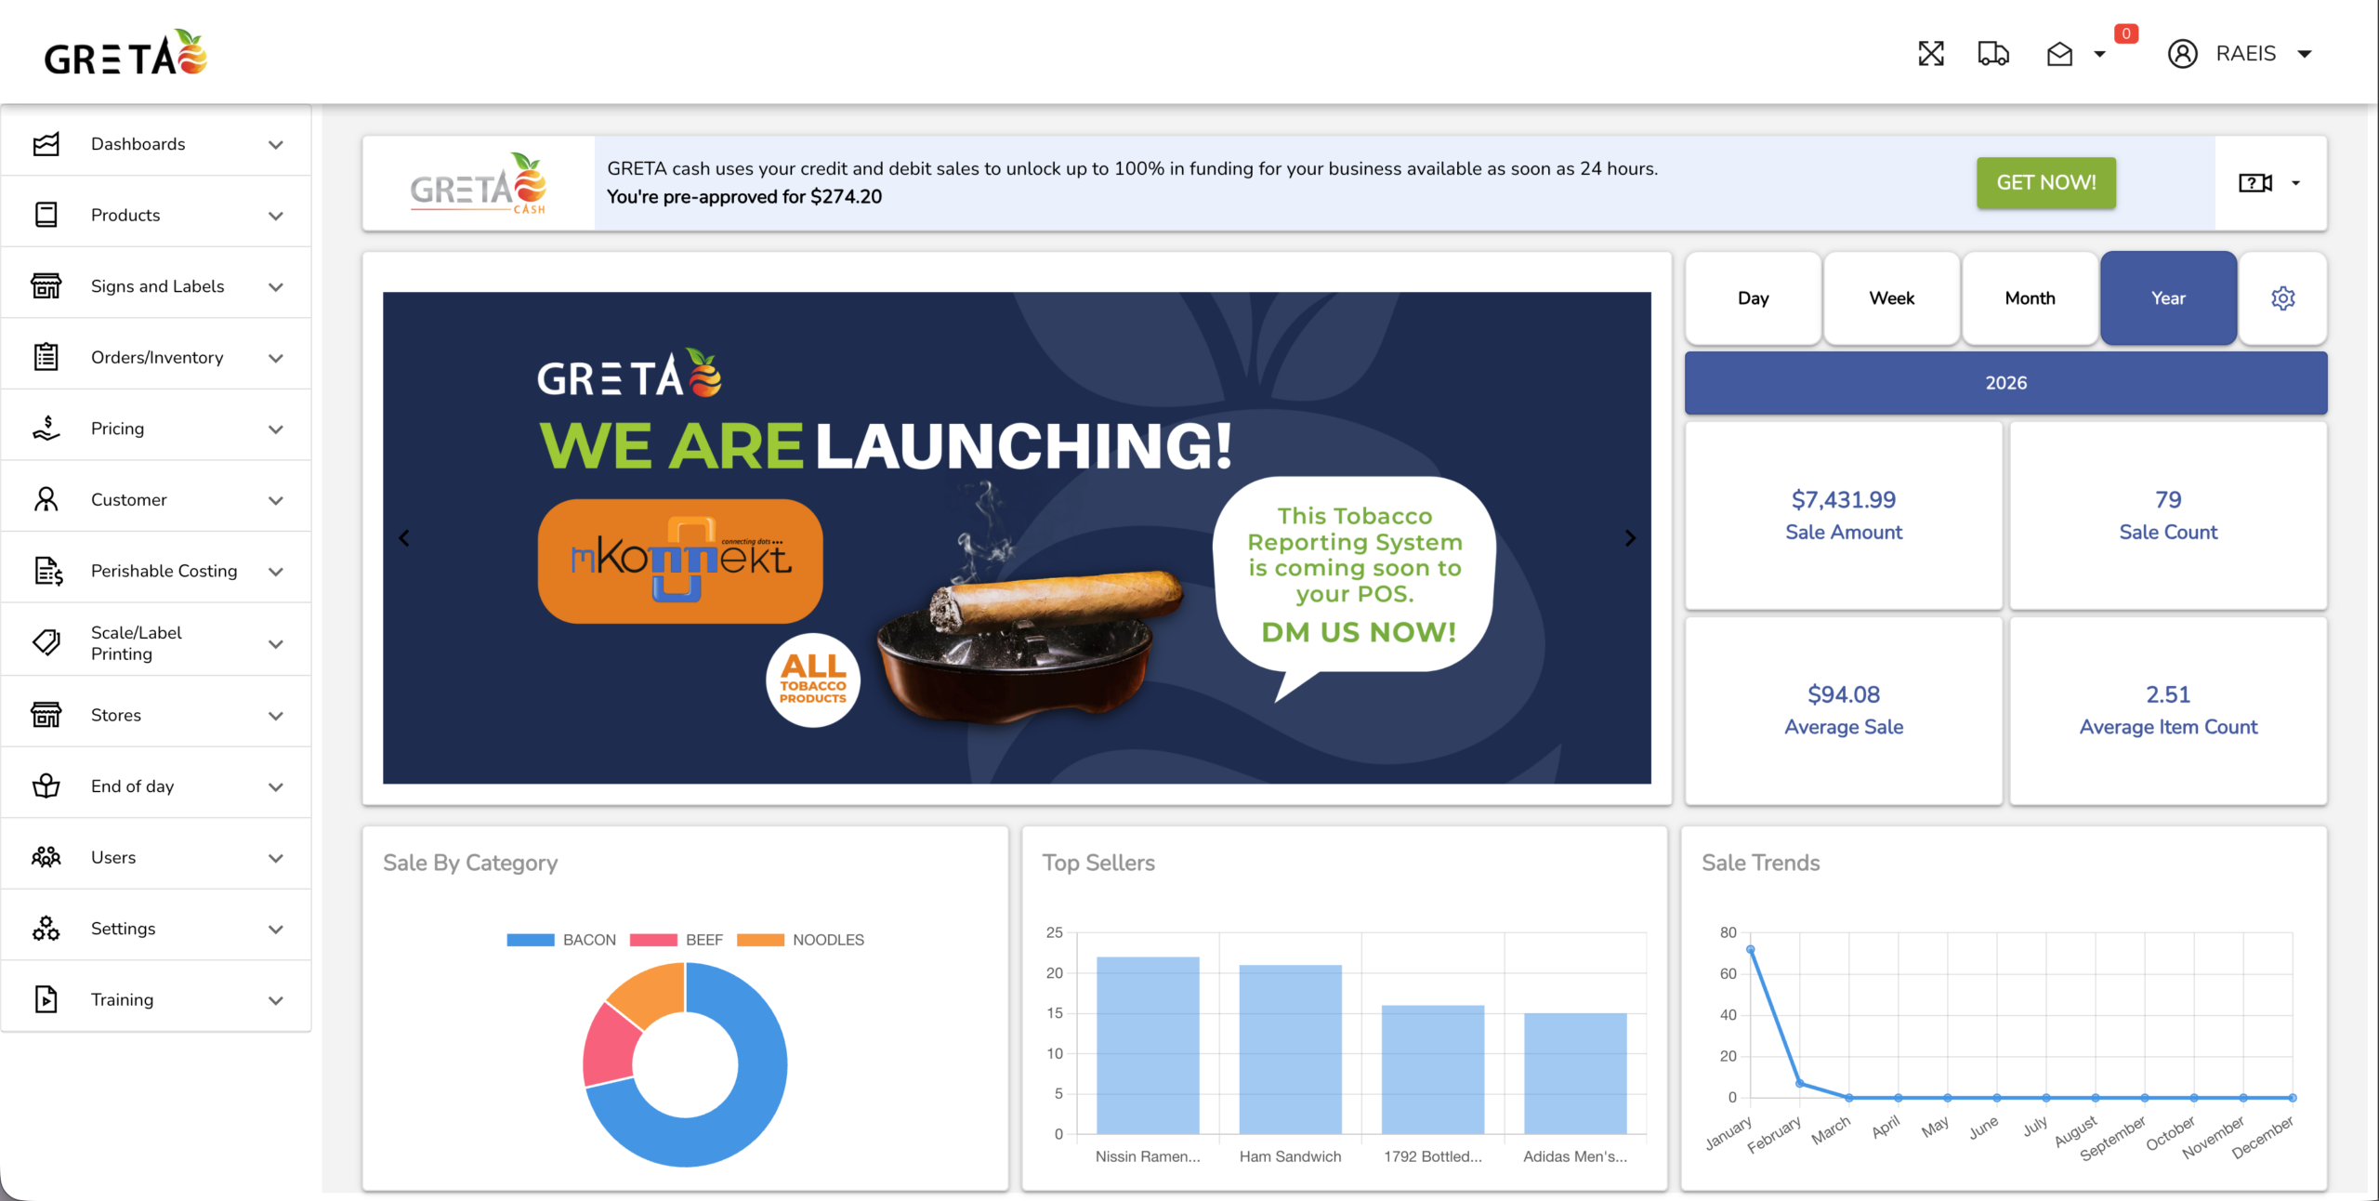Click the Orders/Inventory clipboard icon
2379x1201 pixels.
pyautogui.click(x=46, y=357)
